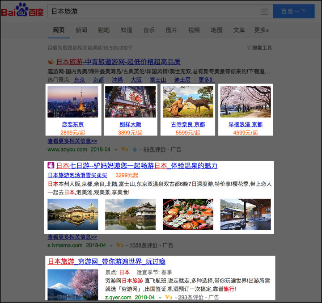Click the 富士山 hot spot link
Viewport: 322px width, 303px height.
(158, 80)
